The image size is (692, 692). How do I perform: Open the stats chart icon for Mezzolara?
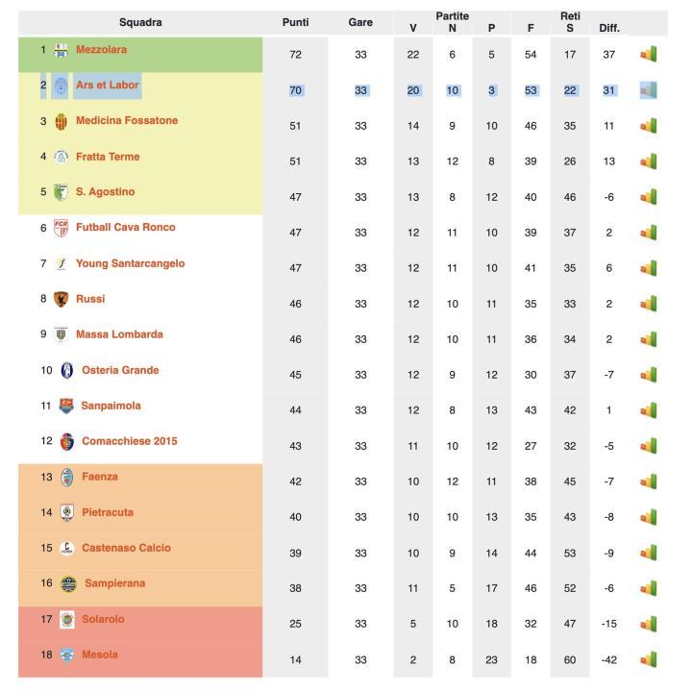tap(649, 54)
